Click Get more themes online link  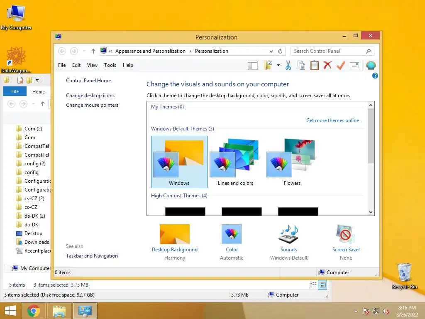point(332,120)
